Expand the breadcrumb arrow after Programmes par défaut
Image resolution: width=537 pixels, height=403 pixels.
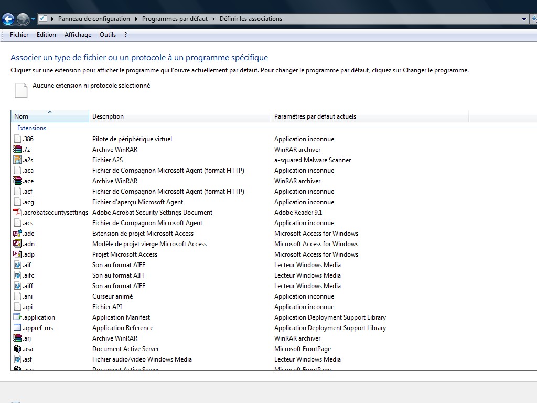(214, 19)
